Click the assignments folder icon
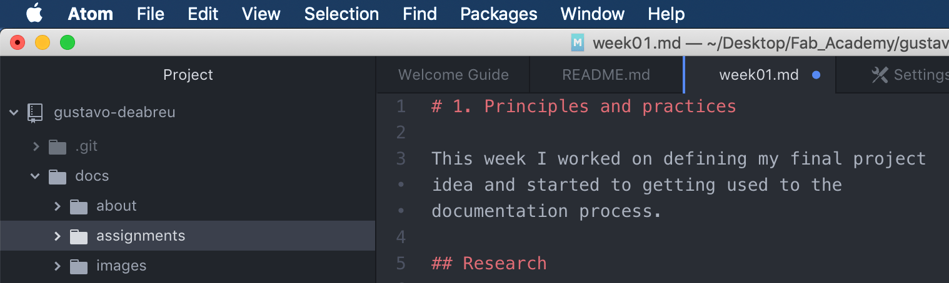The height and width of the screenshot is (283, 949). coord(79,236)
